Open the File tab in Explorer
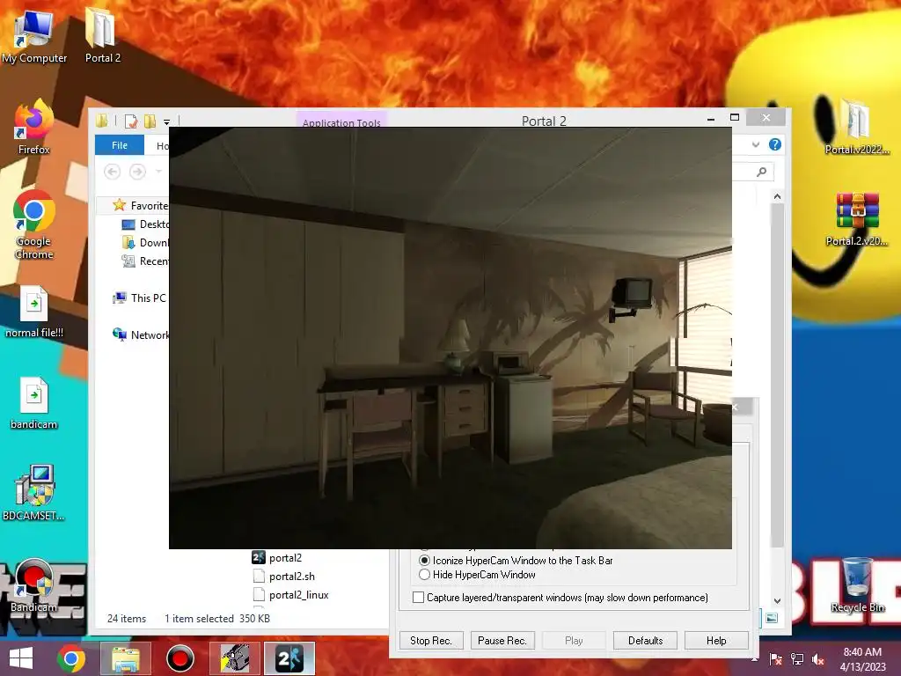 [120, 145]
